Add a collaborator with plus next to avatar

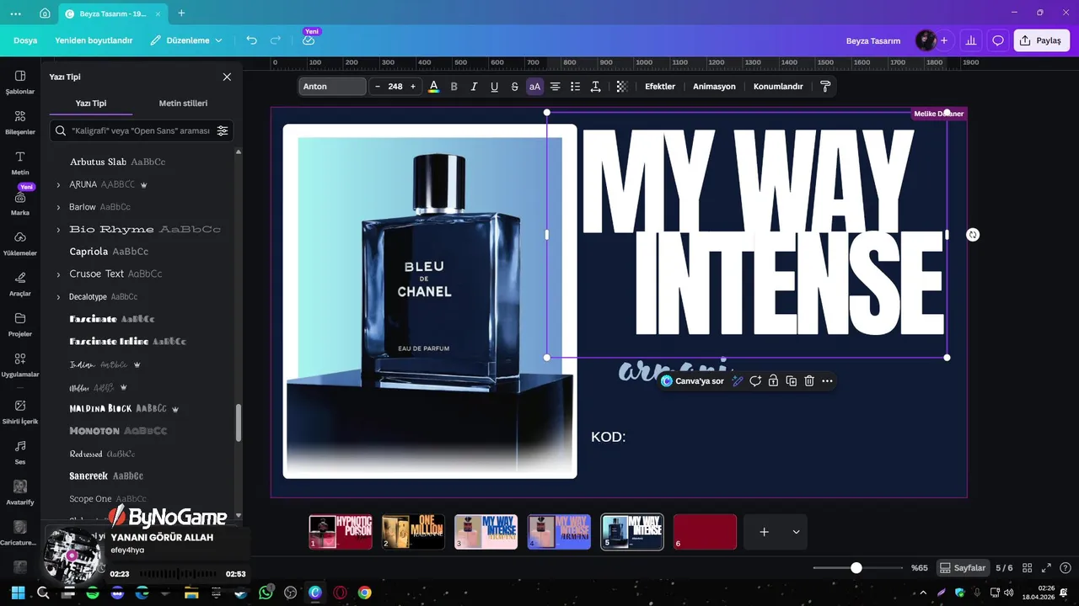point(944,40)
